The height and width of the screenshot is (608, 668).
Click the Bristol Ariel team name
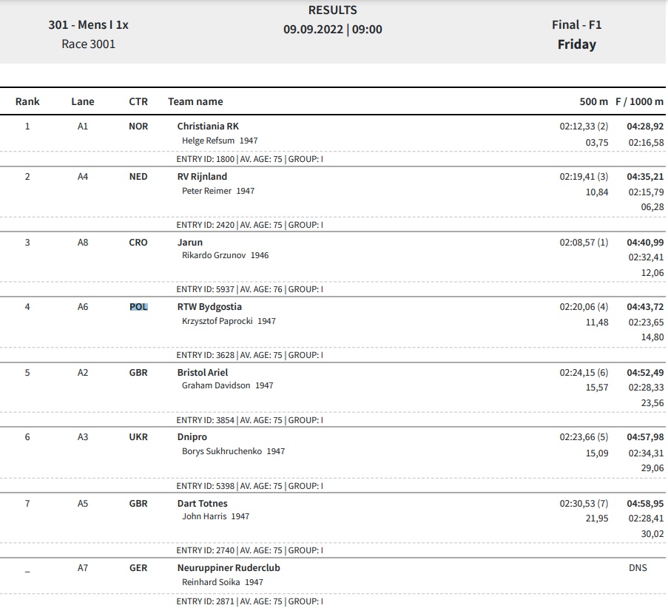coord(203,372)
